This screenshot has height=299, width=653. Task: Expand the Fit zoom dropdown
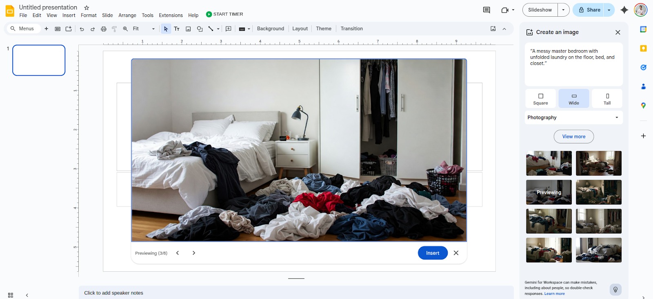click(153, 29)
